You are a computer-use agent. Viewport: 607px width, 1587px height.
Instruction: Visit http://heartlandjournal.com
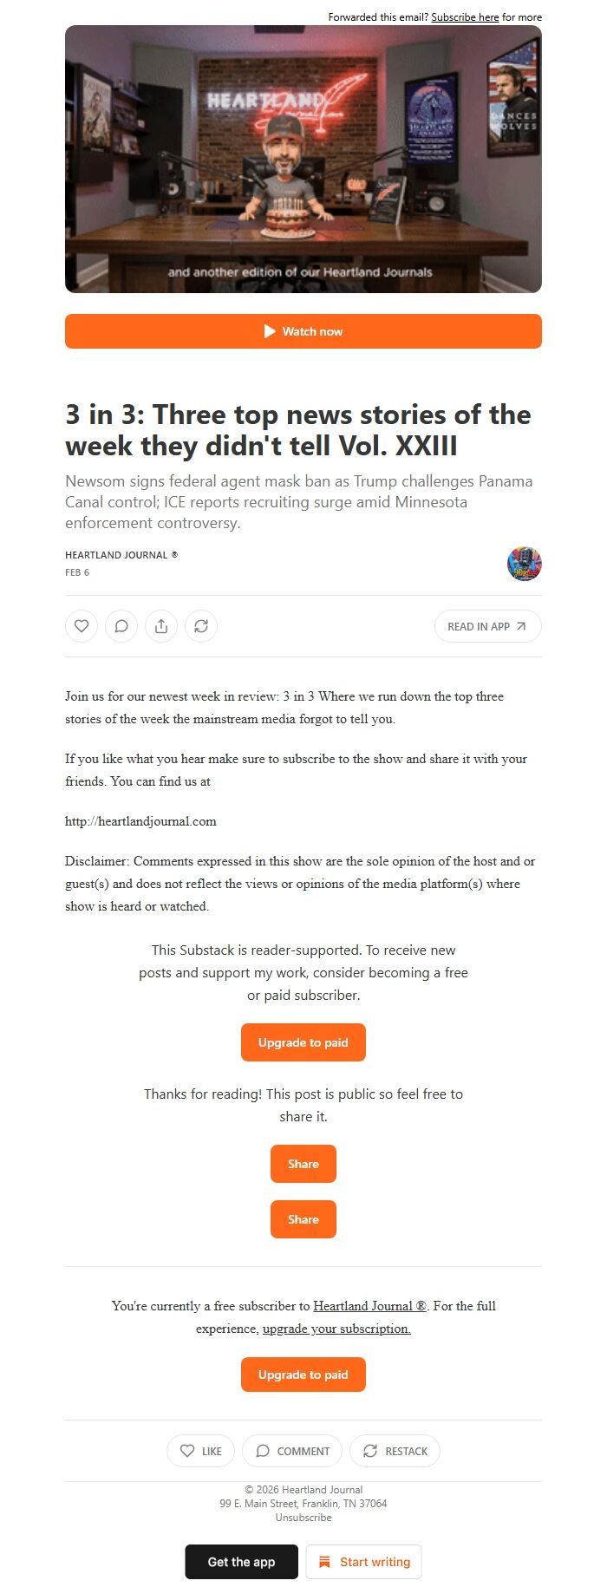140,820
